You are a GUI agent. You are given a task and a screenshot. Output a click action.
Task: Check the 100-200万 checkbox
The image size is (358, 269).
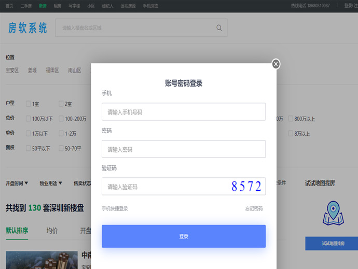click(x=61, y=119)
